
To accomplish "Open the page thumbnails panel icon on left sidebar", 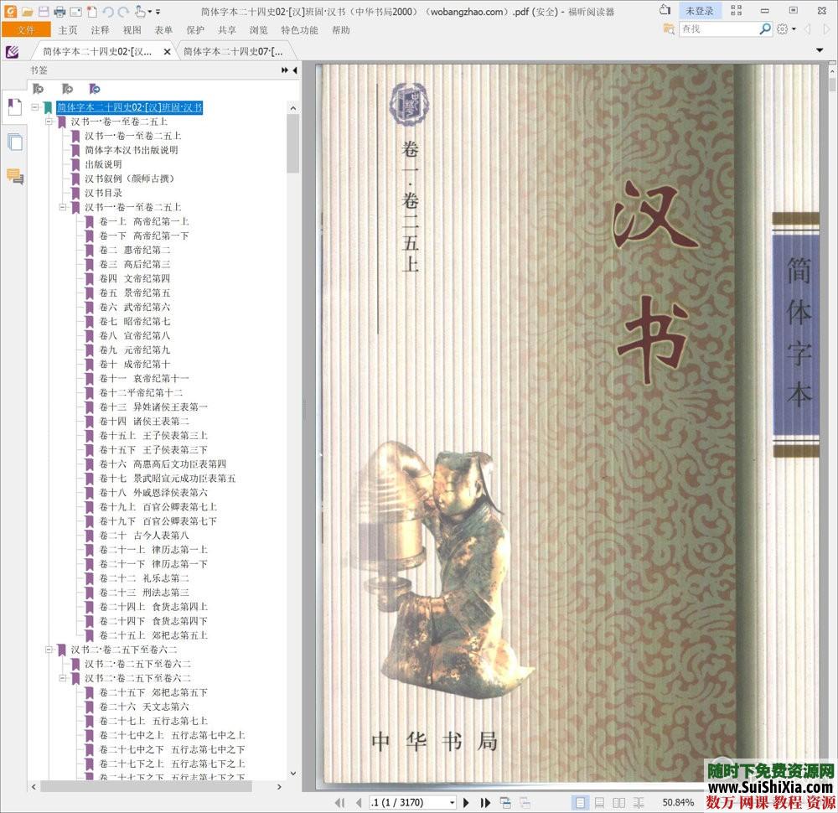I will (14, 142).
